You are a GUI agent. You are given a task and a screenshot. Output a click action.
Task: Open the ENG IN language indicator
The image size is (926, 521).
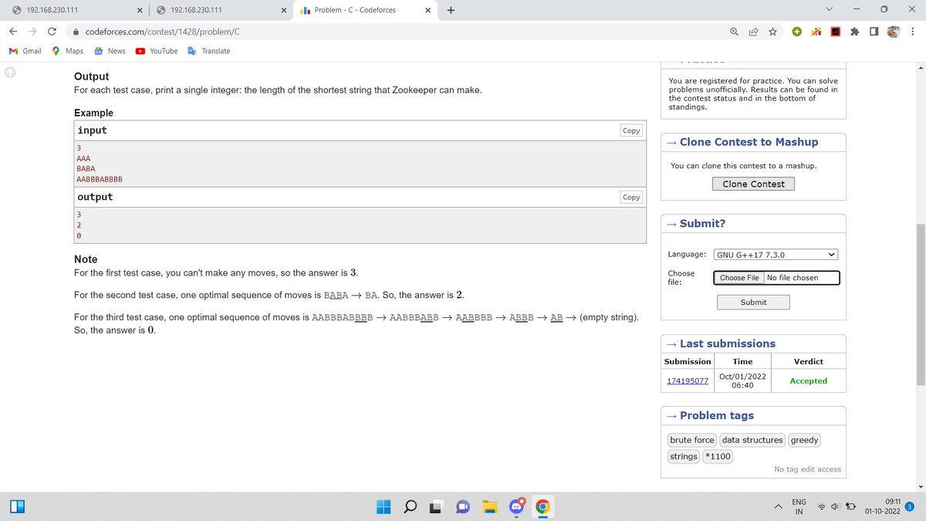[799, 507]
